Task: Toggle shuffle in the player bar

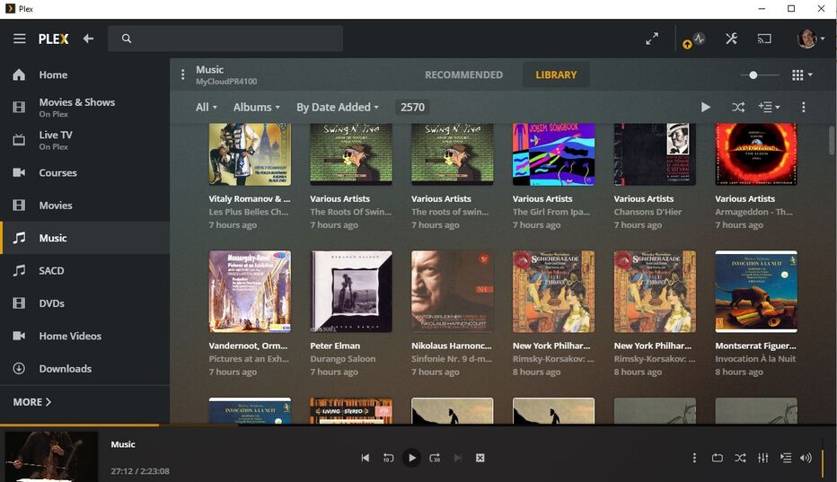Action: tap(740, 458)
